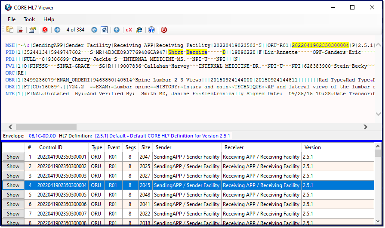Open the properties/settings toolbar icon
The image size is (385, 228).
(x=32, y=30)
